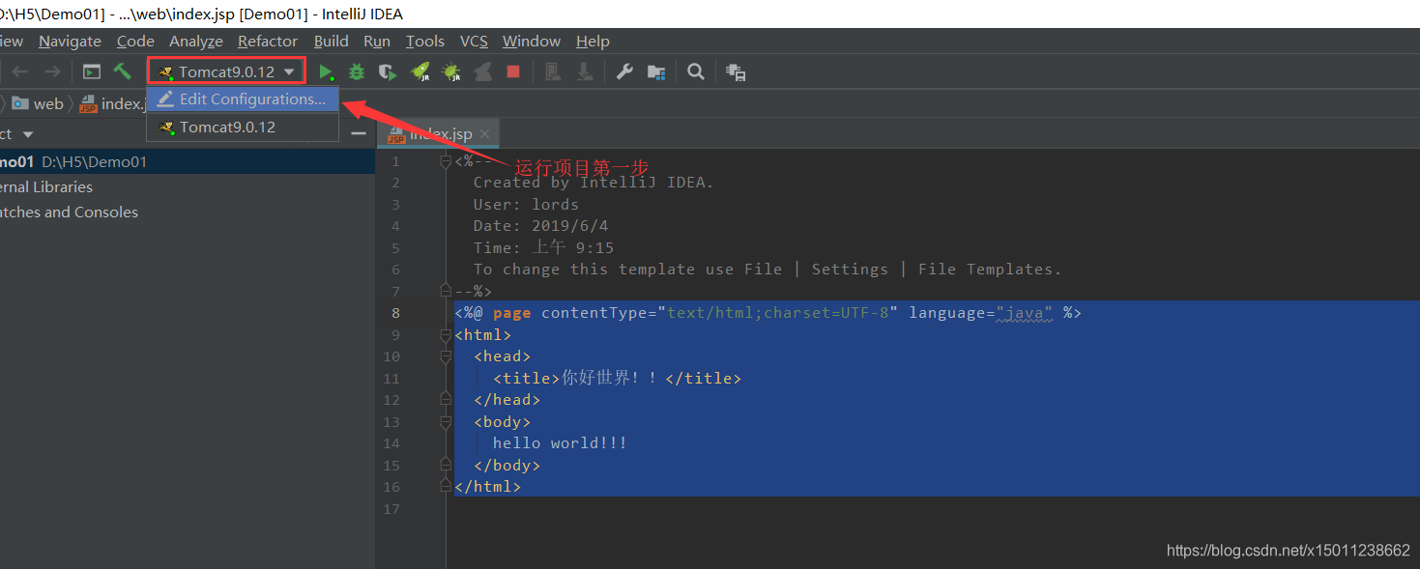
Task: Click the 'To change this template' comment line
Action: (x=768, y=270)
